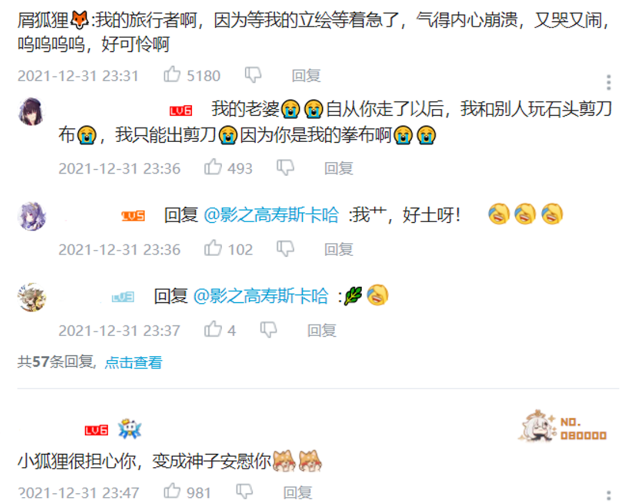Image resolution: width=627 pixels, height=502 pixels.
Task: Click 回复 under the 5180-like comment
Action: click(306, 75)
